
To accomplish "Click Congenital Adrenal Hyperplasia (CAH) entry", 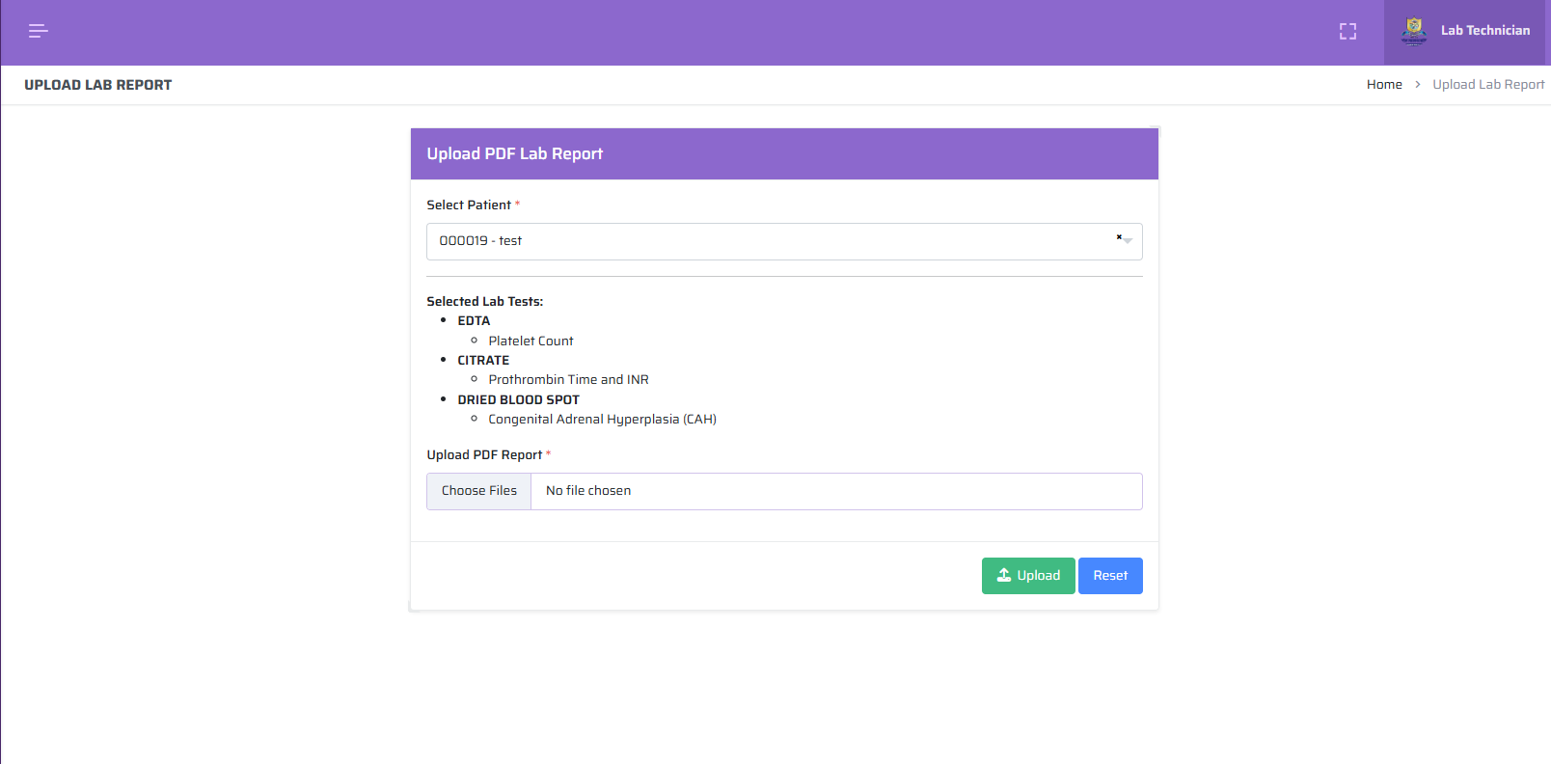I will coord(602,420).
